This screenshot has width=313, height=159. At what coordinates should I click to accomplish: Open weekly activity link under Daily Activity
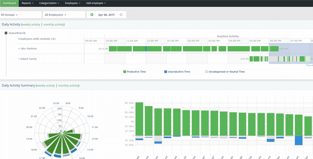pos(31,25)
